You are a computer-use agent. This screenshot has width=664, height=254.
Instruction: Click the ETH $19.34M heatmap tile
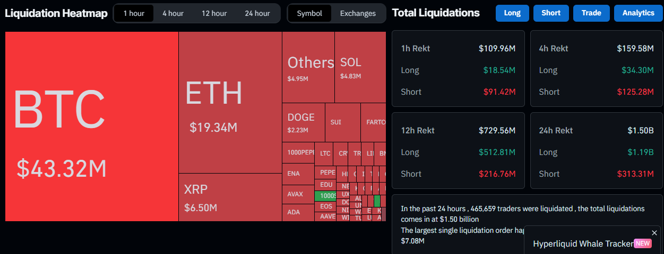click(x=230, y=102)
